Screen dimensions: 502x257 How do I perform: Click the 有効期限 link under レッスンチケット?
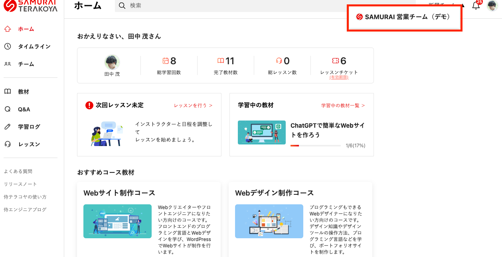pos(339,77)
